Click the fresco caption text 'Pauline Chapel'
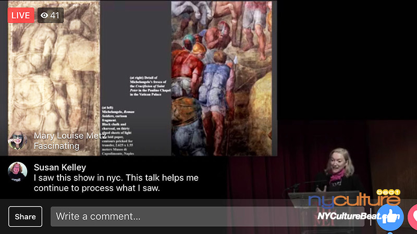Screen dimensions: 417x234 click(158, 90)
